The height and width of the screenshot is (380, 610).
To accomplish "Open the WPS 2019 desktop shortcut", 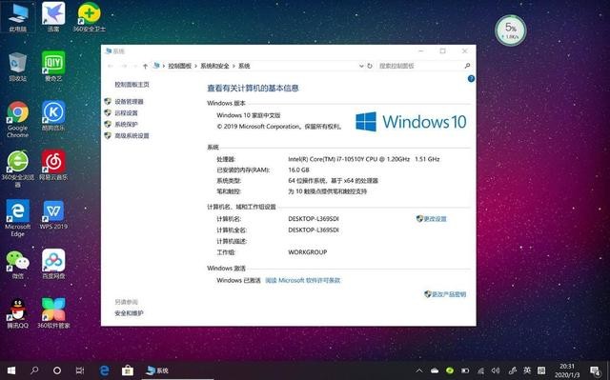I will pyautogui.click(x=53, y=214).
